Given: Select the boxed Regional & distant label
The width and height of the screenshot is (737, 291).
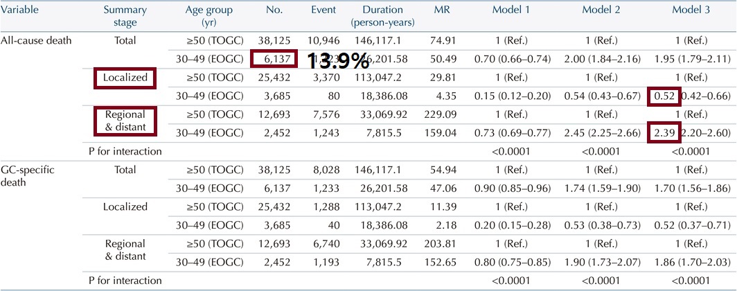Looking at the screenshot, I should pos(125,121).
